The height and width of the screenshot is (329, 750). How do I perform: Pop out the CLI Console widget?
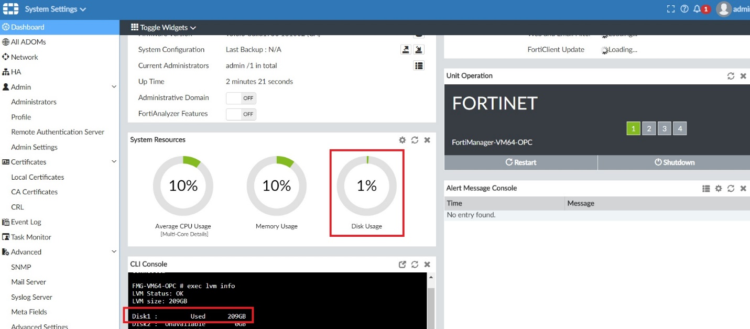(x=402, y=264)
